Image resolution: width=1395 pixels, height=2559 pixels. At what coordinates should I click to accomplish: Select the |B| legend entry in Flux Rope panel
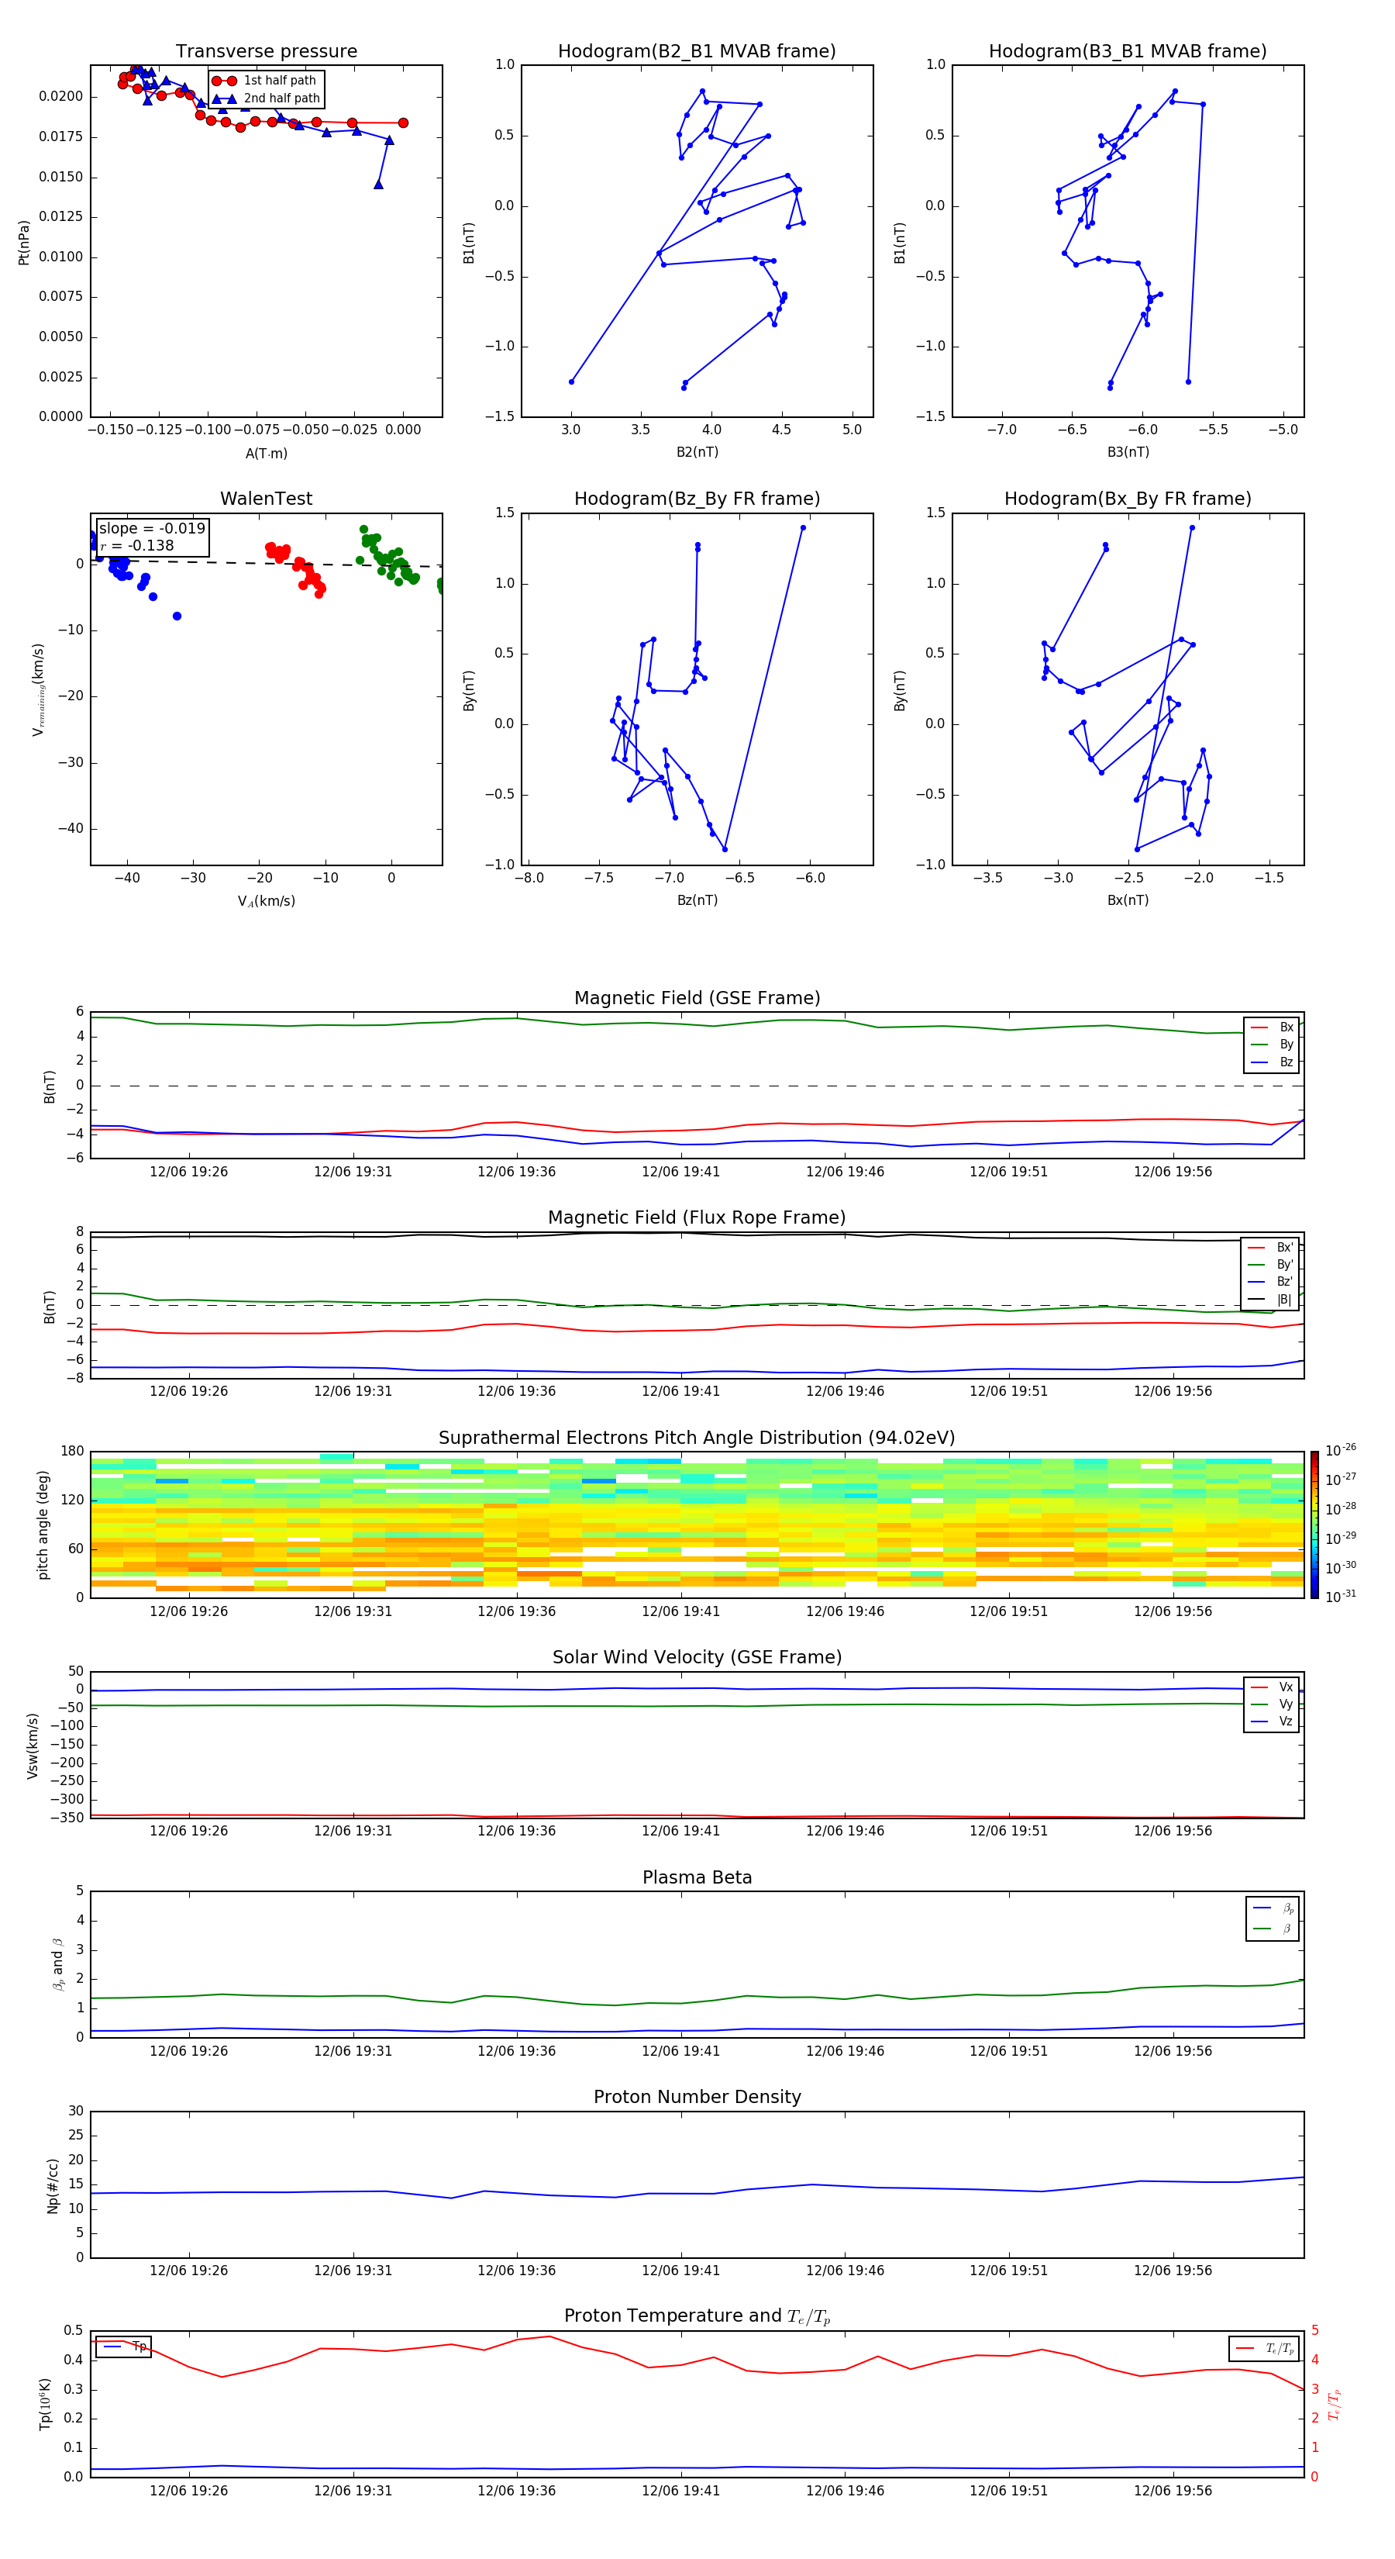tap(1270, 1300)
